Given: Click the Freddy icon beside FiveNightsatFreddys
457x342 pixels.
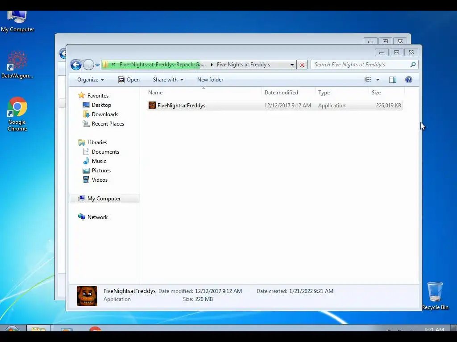Looking at the screenshot, I should [x=152, y=105].
